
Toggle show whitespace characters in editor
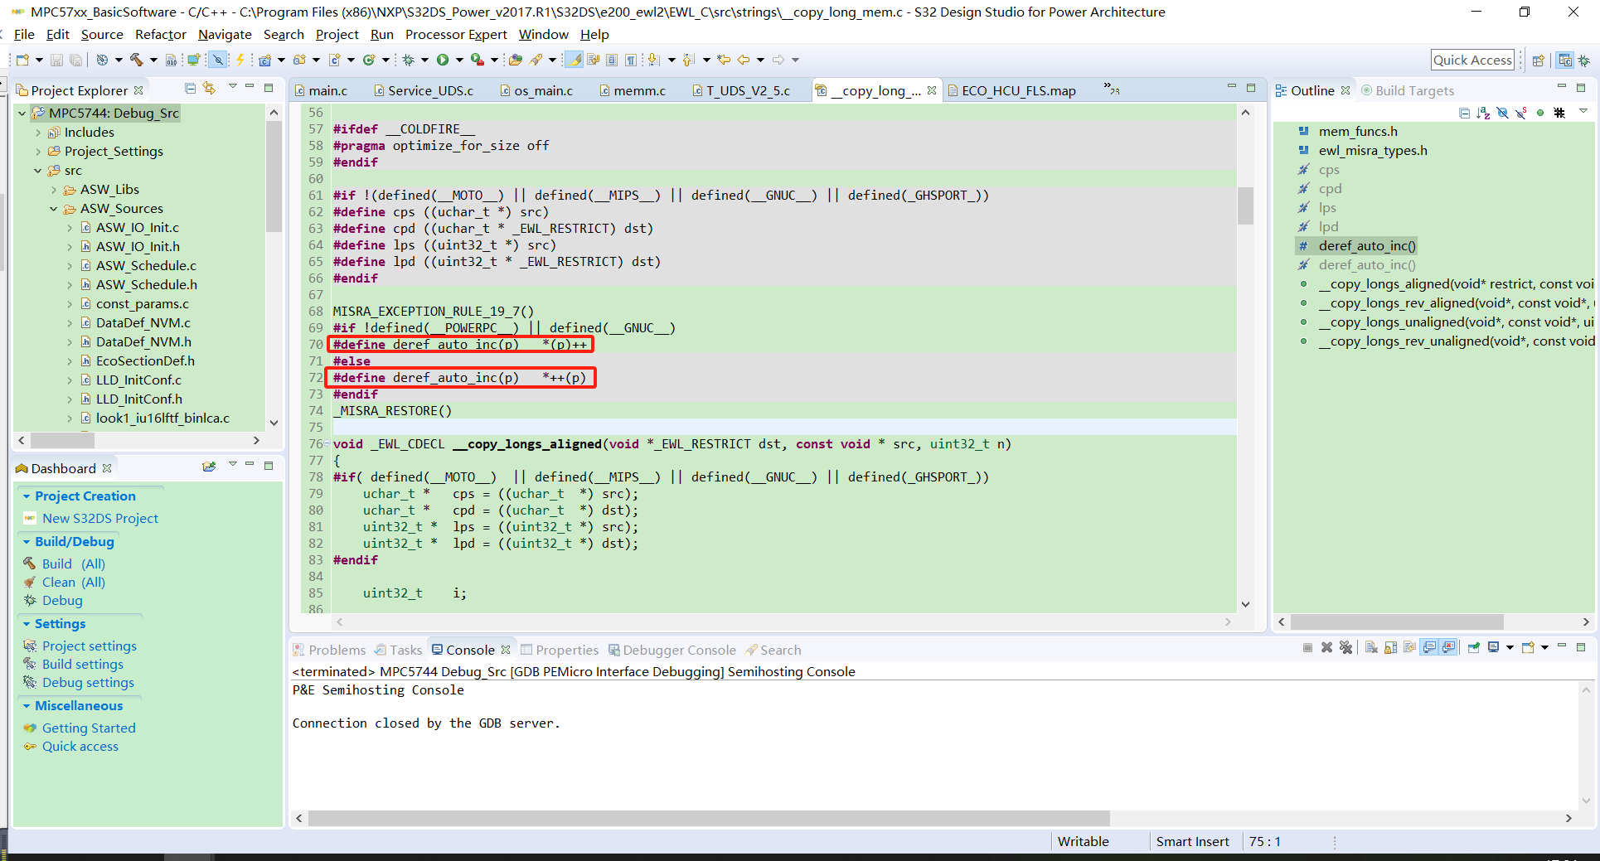633,60
